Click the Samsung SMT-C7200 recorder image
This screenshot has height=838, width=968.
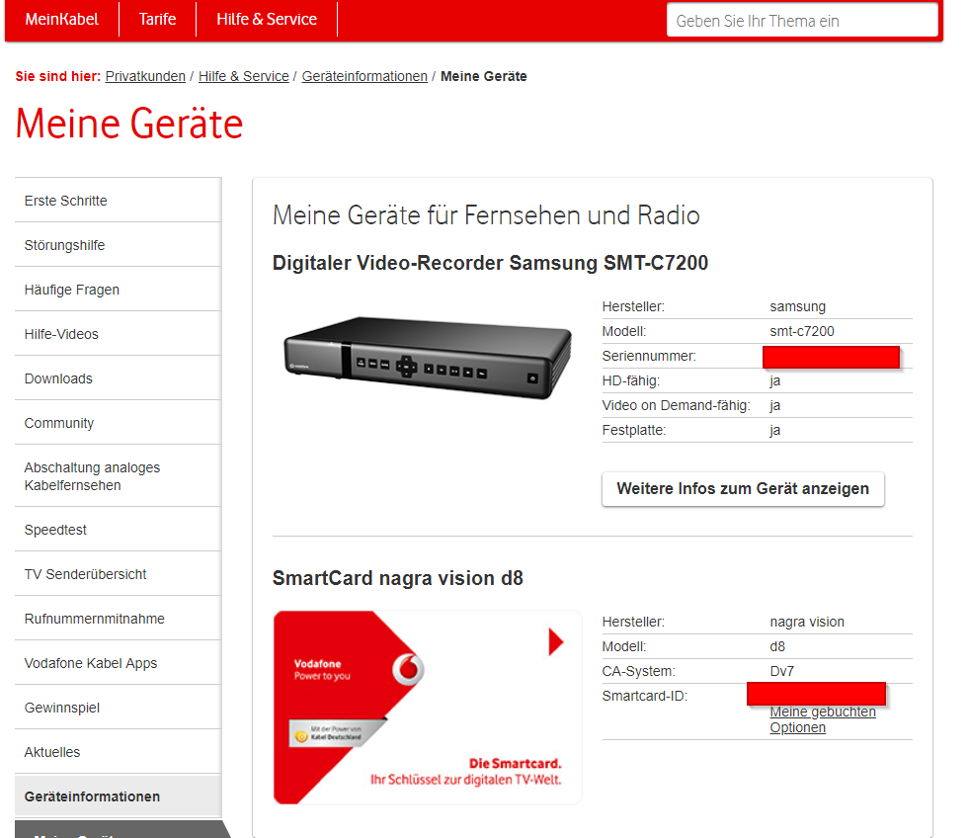tap(425, 361)
